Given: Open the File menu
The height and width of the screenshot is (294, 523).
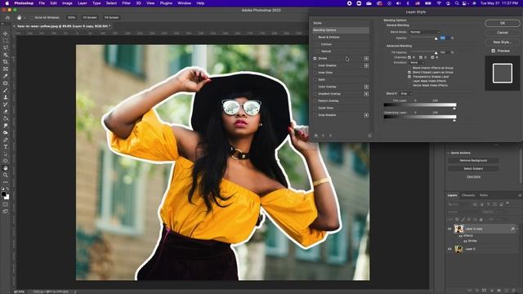Looking at the screenshot, I should 42,3.
